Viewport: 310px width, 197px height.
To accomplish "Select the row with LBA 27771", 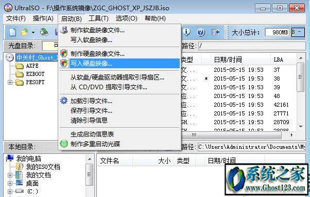I will [x=238, y=113].
